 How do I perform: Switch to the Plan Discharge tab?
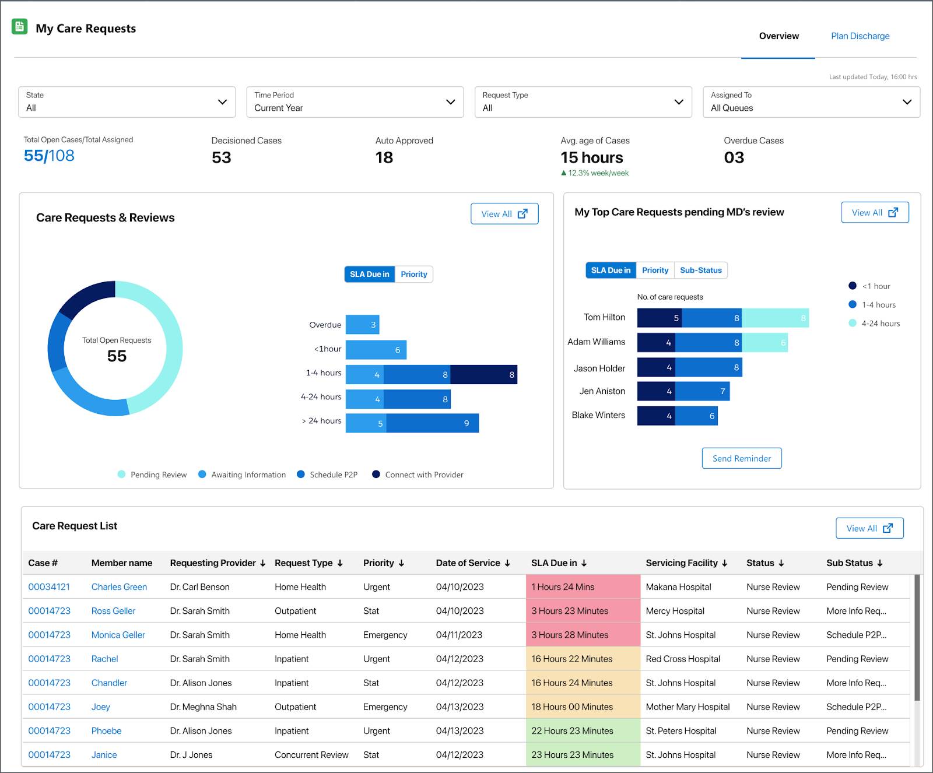tap(860, 36)
